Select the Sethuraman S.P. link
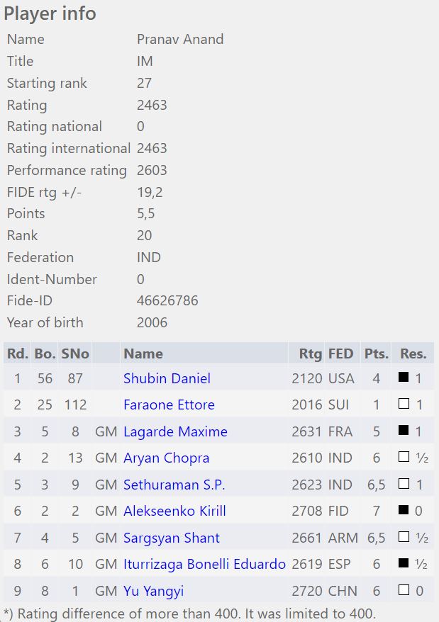 pos(174,485)
